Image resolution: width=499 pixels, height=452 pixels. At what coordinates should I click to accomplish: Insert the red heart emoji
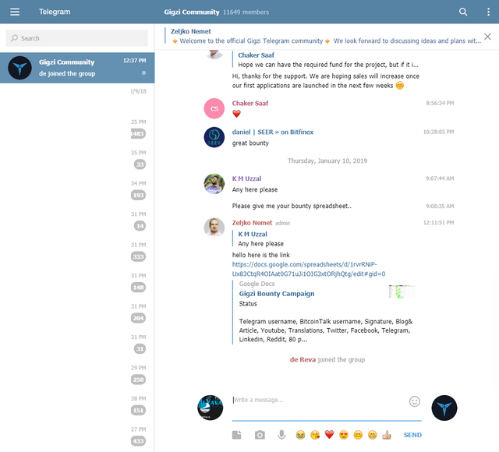[x=329, y=435]
